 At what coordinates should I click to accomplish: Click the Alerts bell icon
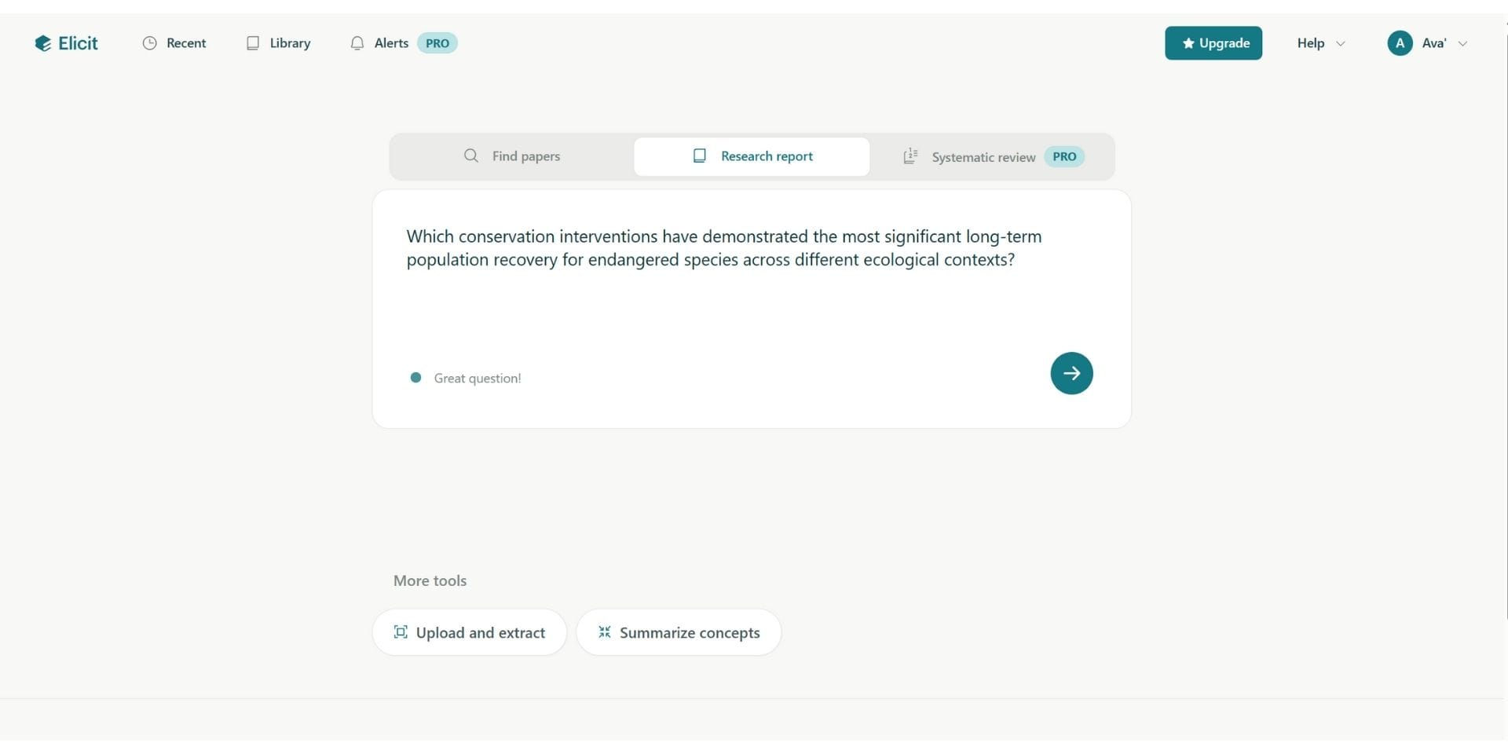pyautogui.click(x=357, y=43)
